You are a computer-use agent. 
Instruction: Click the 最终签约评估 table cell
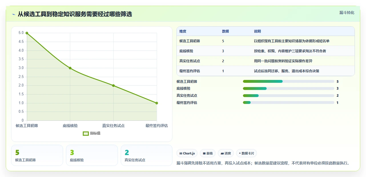[x=190, y=71]
